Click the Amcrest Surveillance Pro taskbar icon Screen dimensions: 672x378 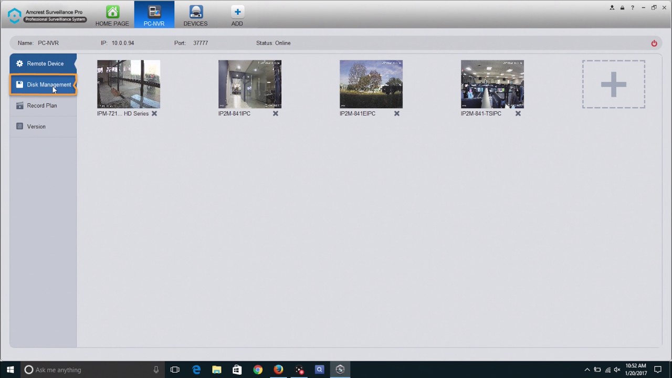340,370
